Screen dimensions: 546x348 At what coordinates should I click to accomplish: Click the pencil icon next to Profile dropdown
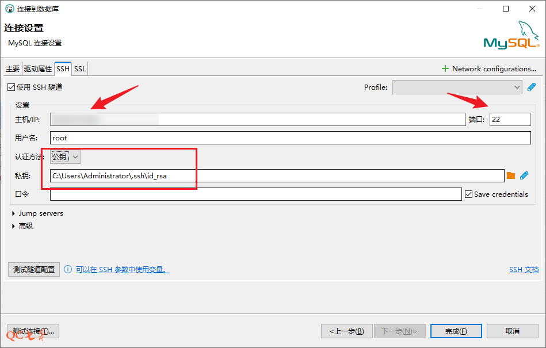coord(532,87)
